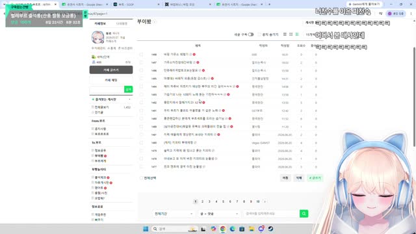This screenshot has height=234, width=416.
Task: Open the 전체기간 period dropdown
Action: pyautogui.click(x=174, y=214)
